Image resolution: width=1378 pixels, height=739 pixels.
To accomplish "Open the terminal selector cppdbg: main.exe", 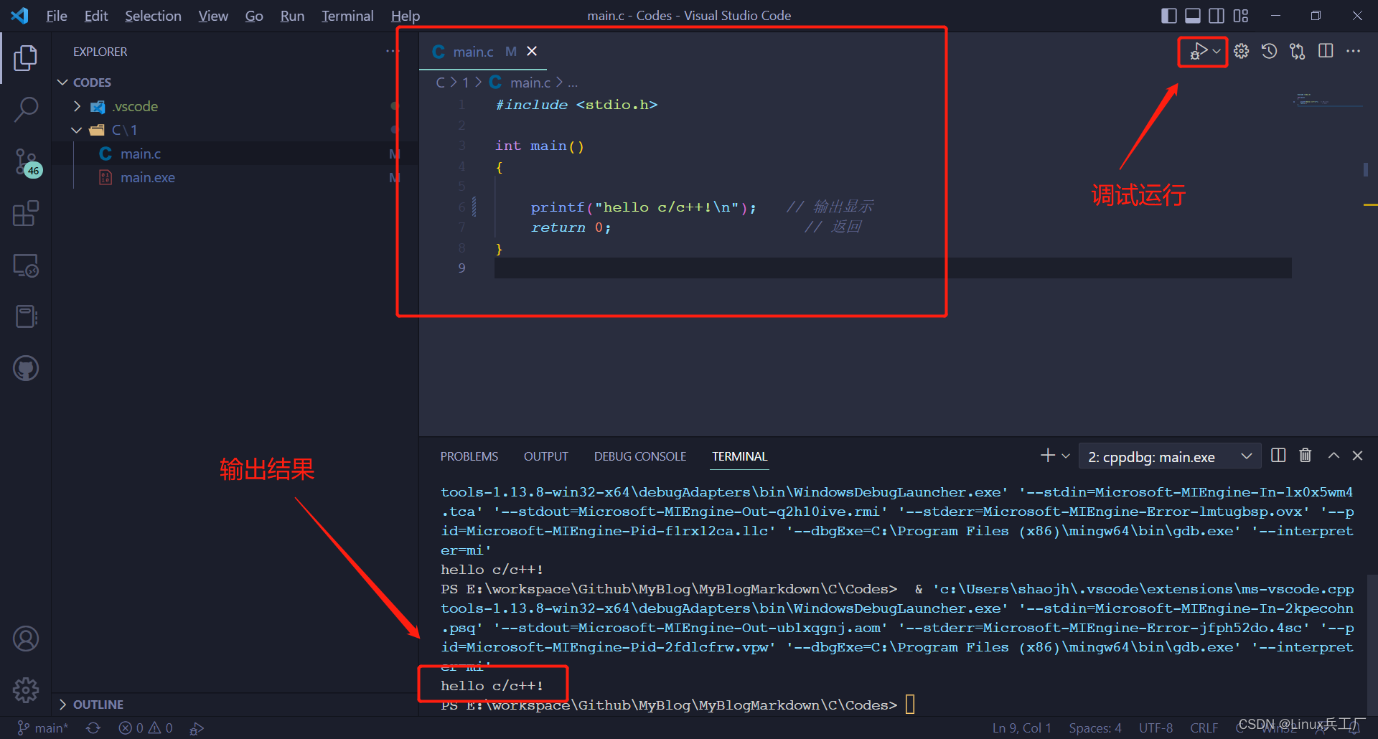I will (1170, 456).
